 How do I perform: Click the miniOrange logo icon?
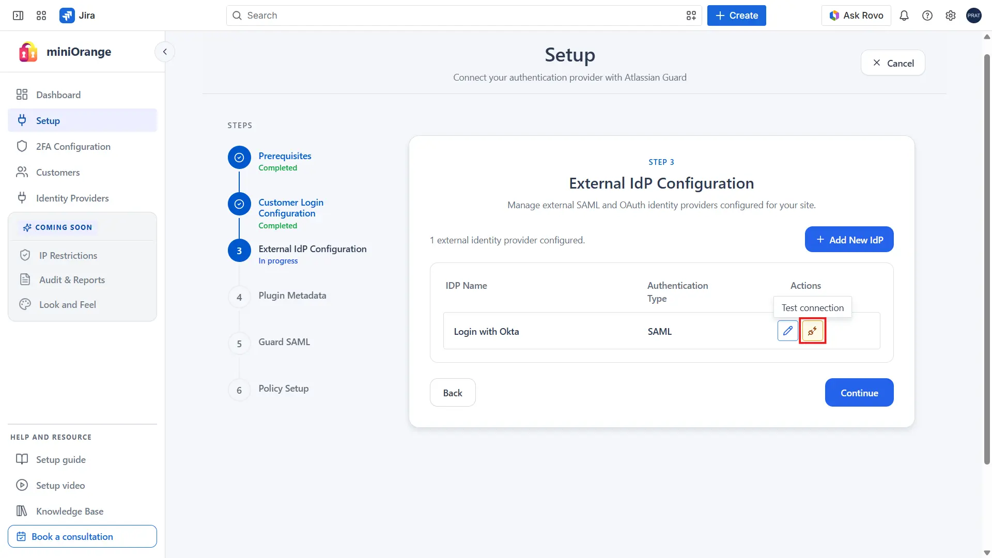[x=28, y=52]
